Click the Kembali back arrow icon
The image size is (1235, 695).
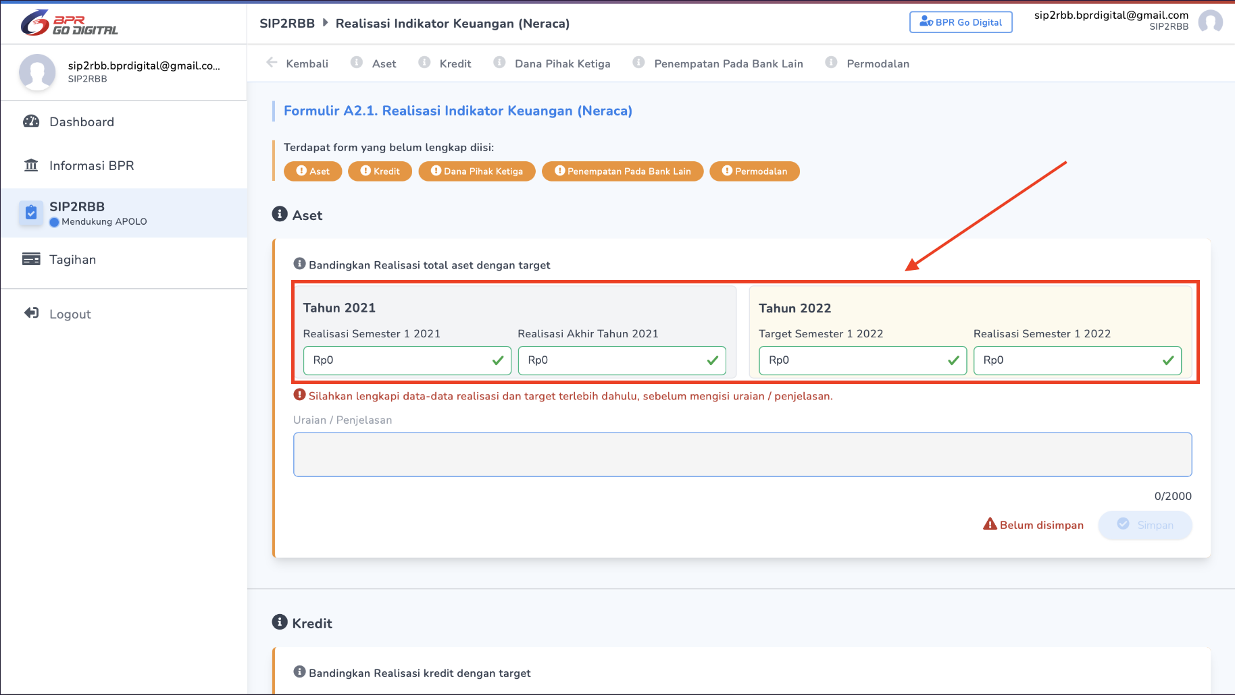(272, 63)
